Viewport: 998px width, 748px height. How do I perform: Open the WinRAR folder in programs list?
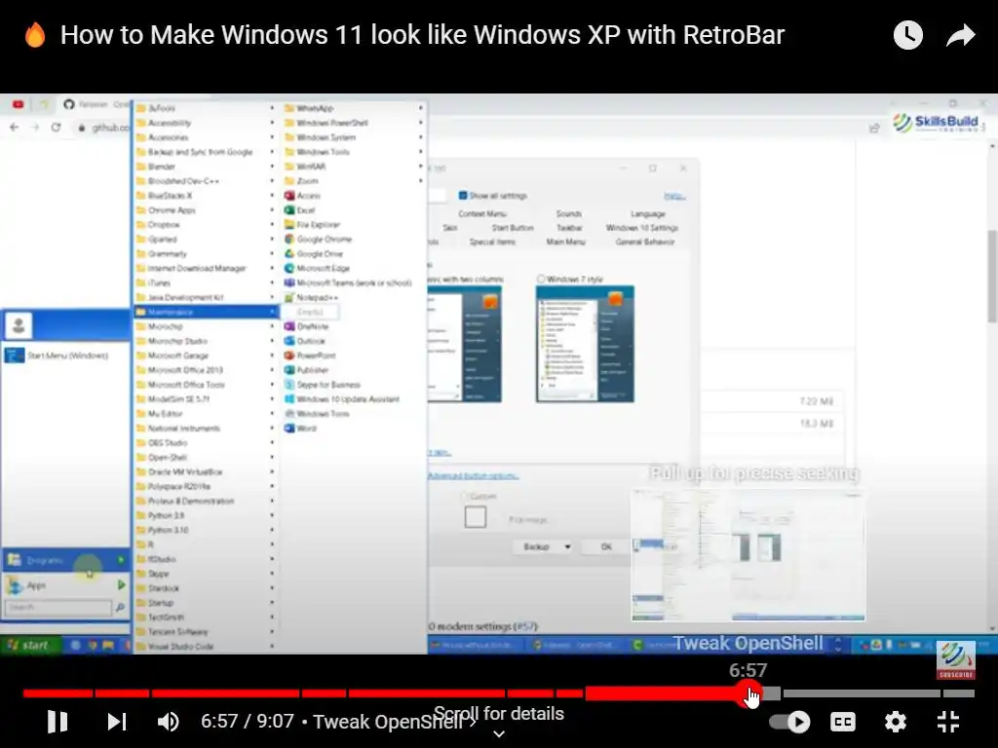353,167
